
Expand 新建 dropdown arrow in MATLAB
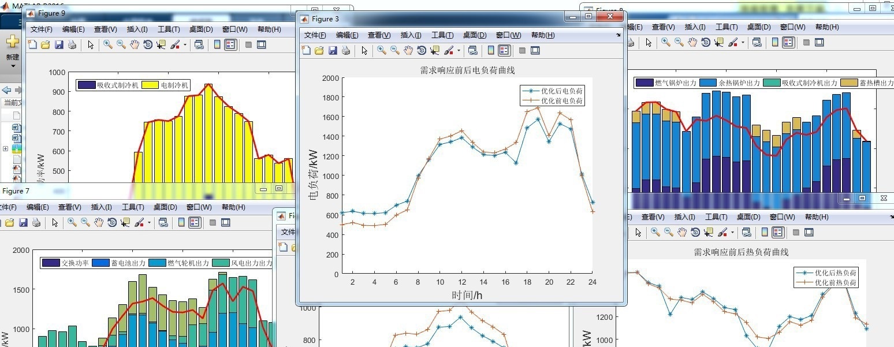click(13, 66)
